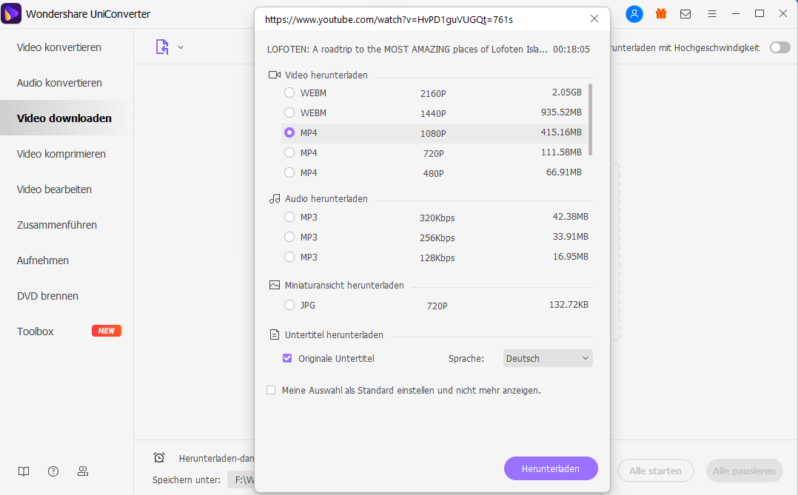Click the help question mark icon
This screenshot has width=798, height=495.
53,471
